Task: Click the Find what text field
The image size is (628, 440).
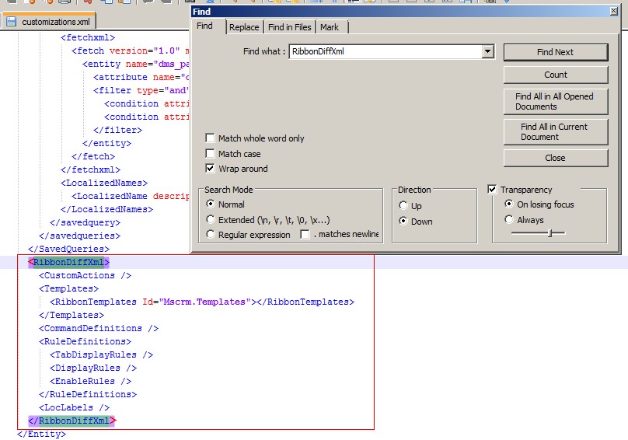Action: pyautogui.click(x=386, y=51)
